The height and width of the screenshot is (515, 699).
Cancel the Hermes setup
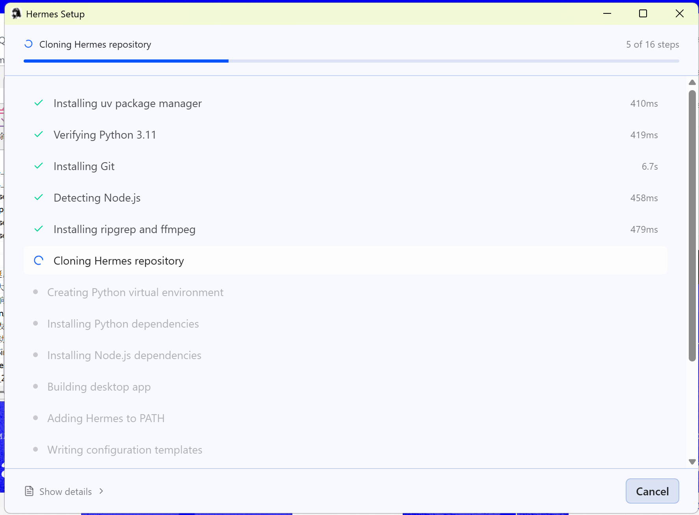[652, 491]
